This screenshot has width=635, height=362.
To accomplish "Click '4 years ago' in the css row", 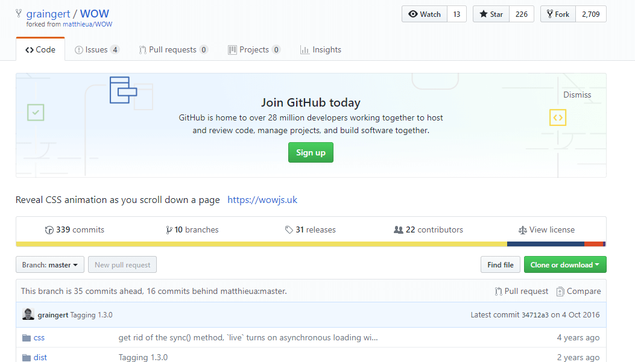I will click(x=578, y=338).
